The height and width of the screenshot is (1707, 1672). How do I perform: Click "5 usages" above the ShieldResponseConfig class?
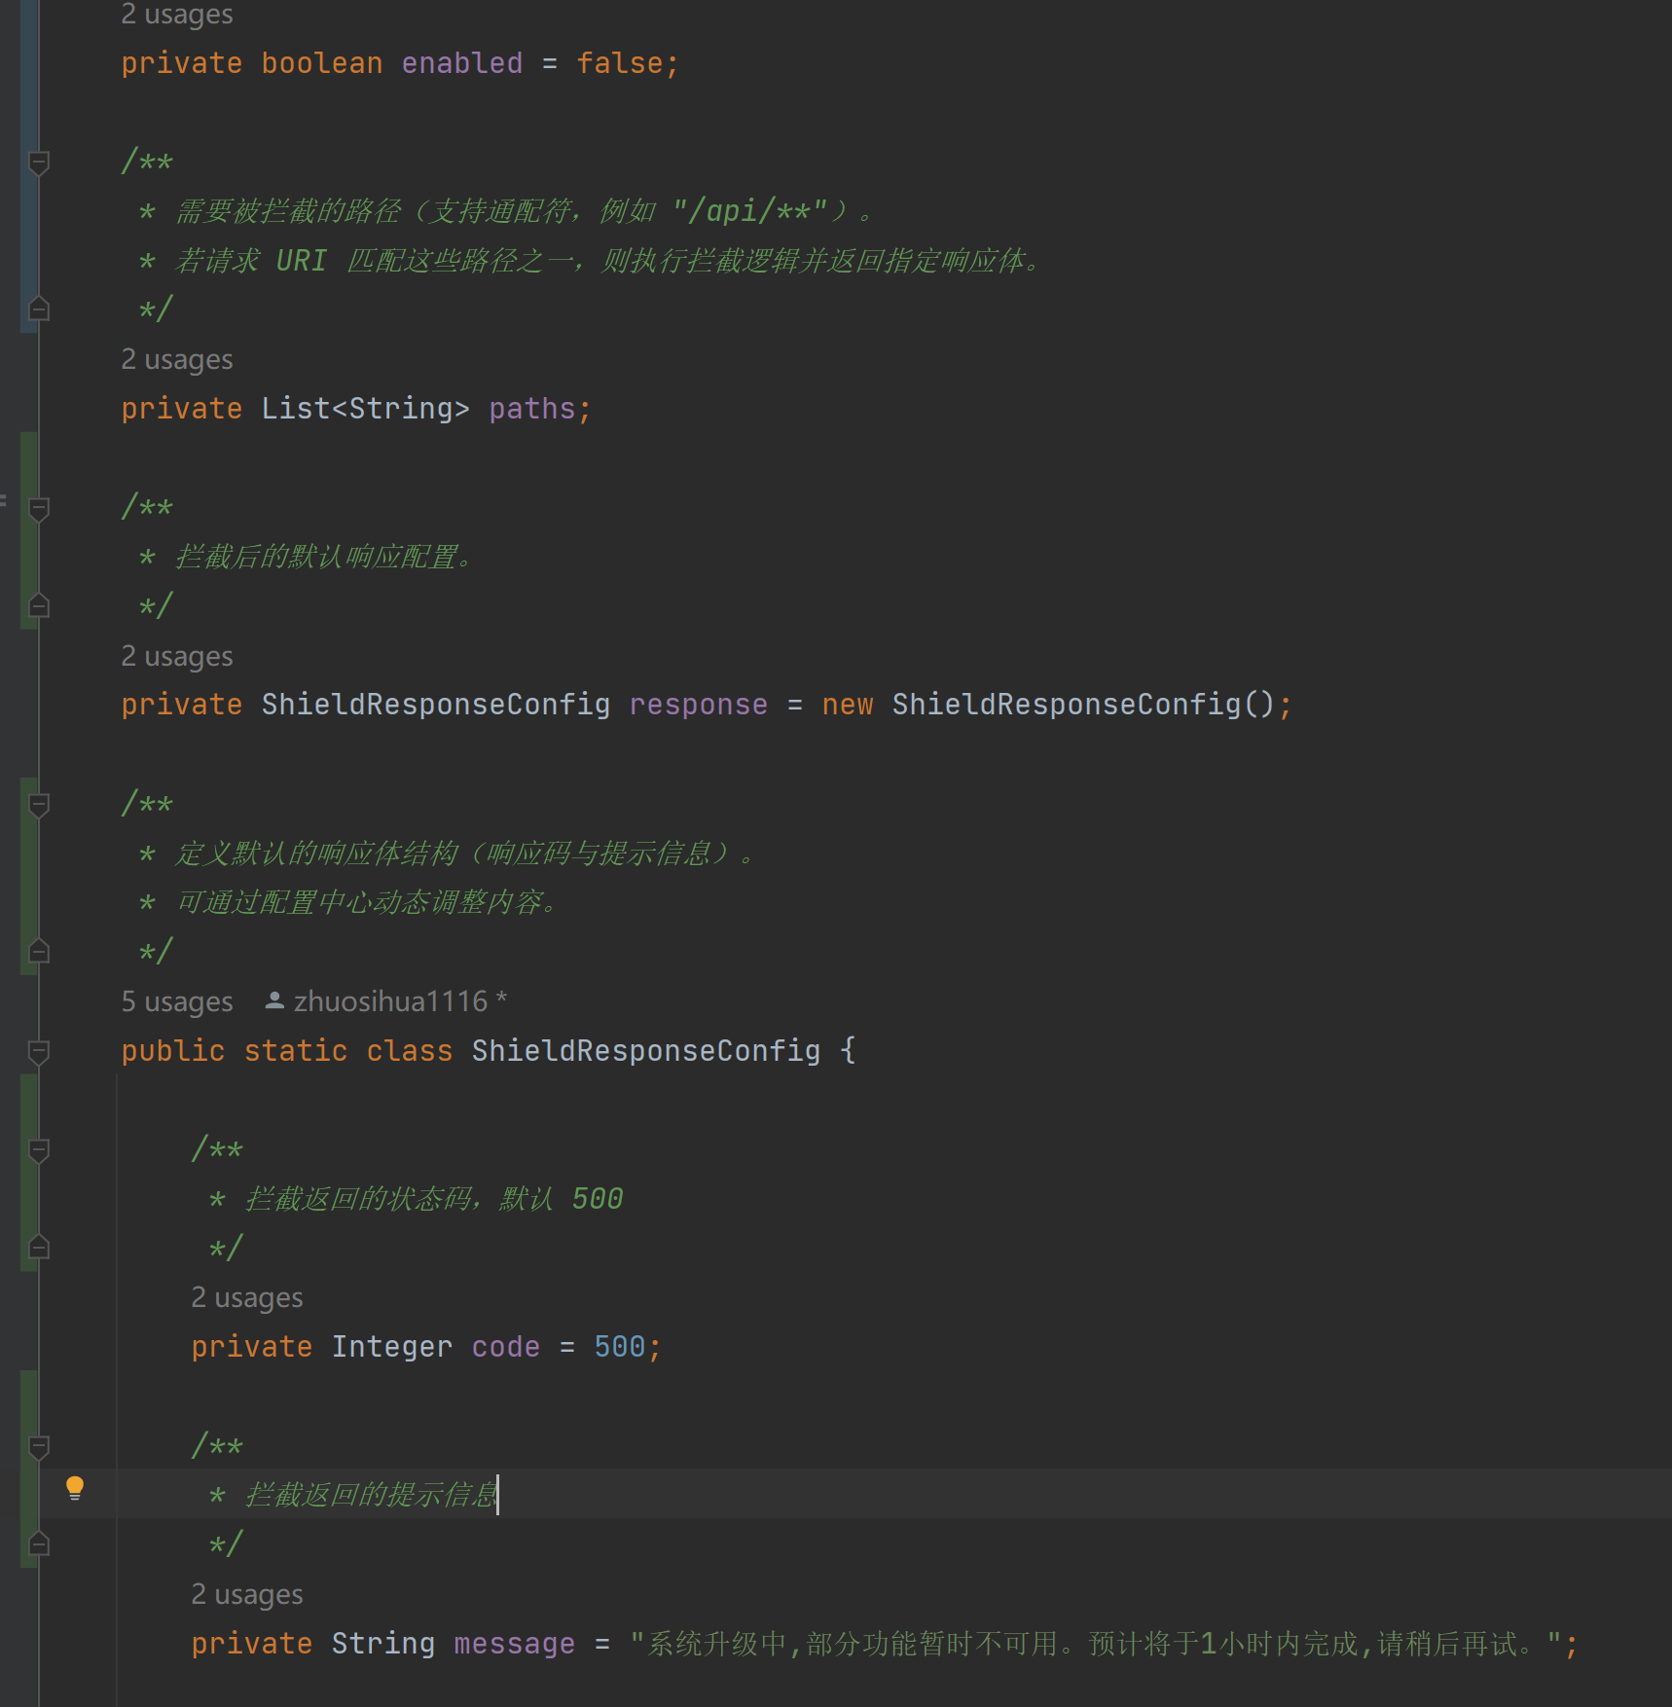tap(176, 1001)
